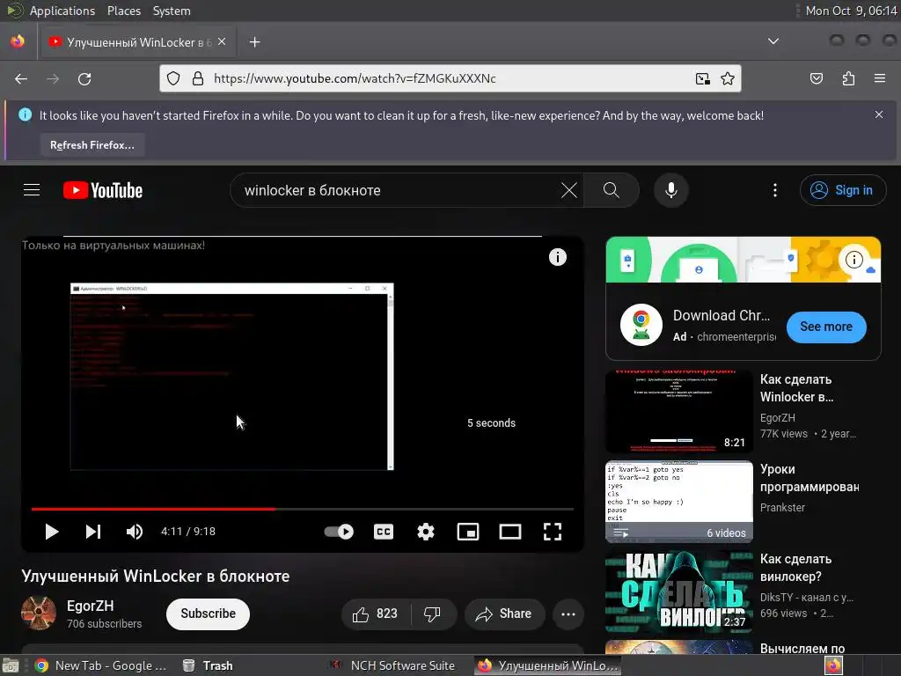
Task: Bookmark this page with star icon
Action: [x=728, y=78]
